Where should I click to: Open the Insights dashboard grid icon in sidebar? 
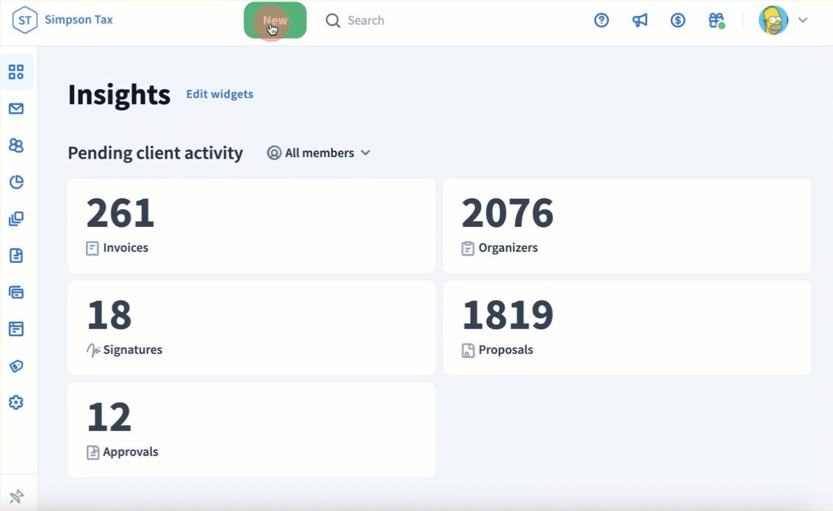pyautogui.click(x=16, y=72)
